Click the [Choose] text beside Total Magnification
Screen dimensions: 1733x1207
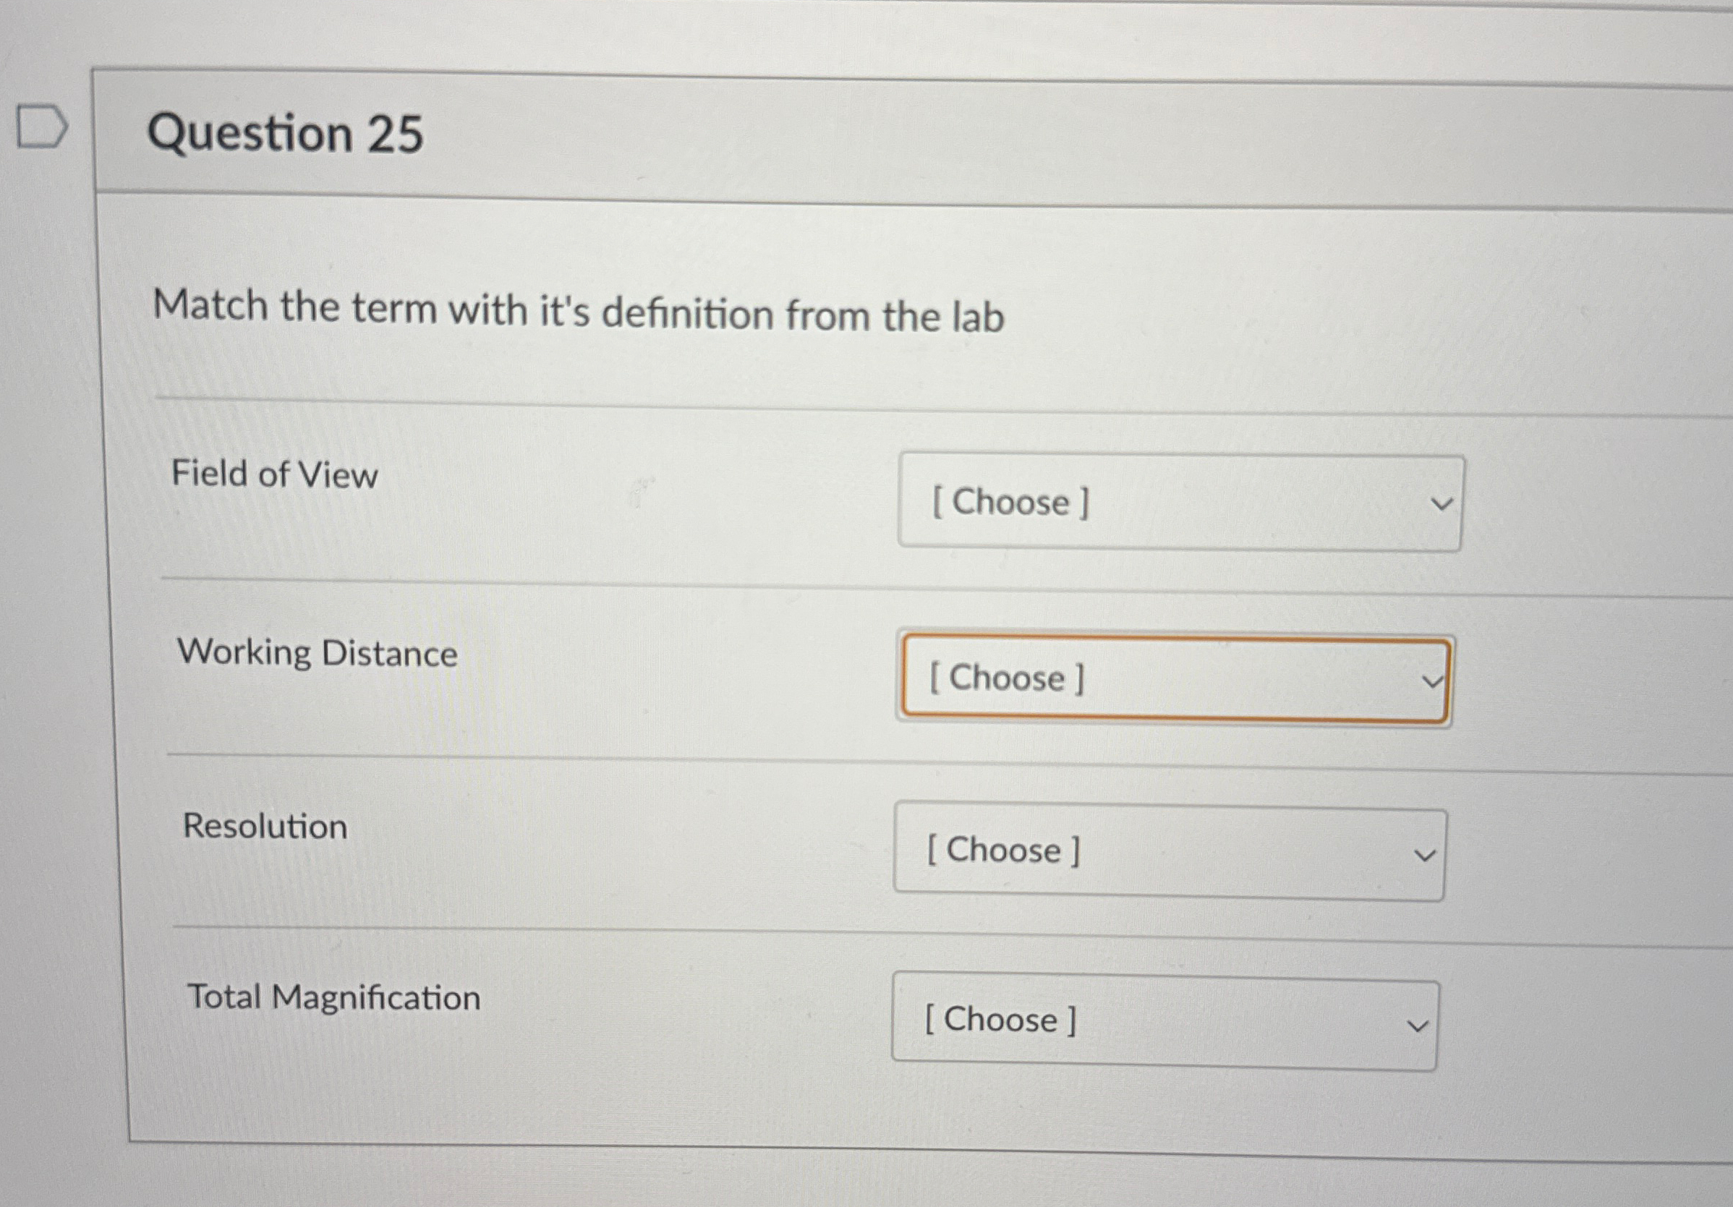[x=999, y=1020]
